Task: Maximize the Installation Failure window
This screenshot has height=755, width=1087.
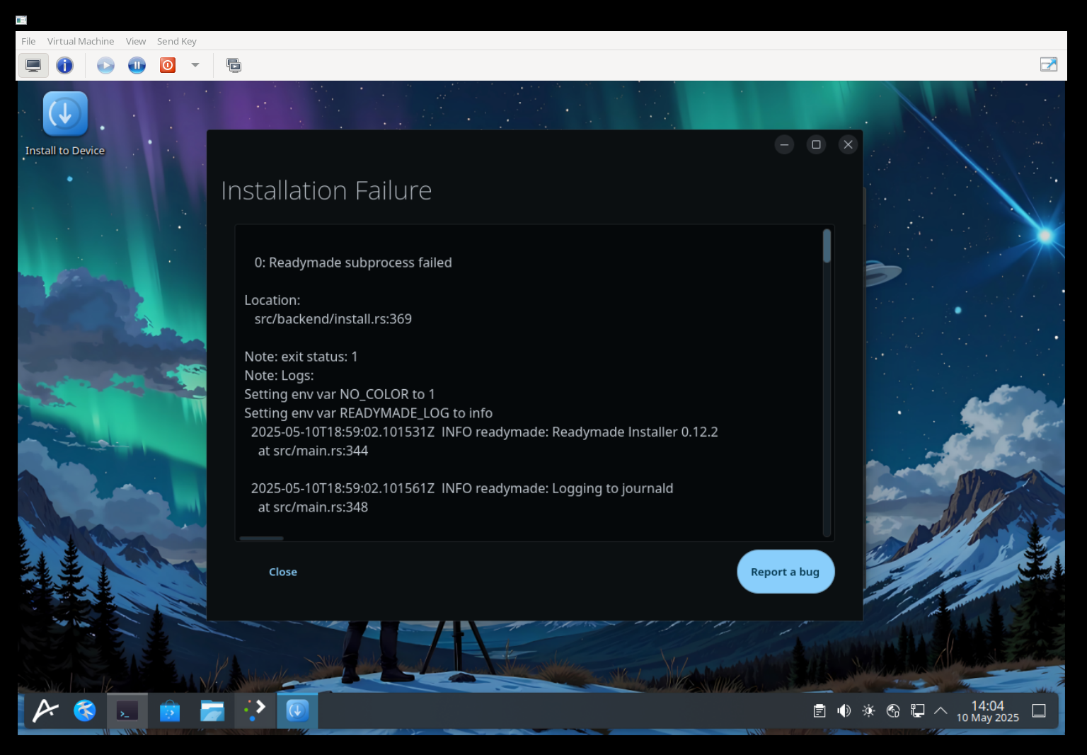Action: pyautogui.click(x=816, y=144)
